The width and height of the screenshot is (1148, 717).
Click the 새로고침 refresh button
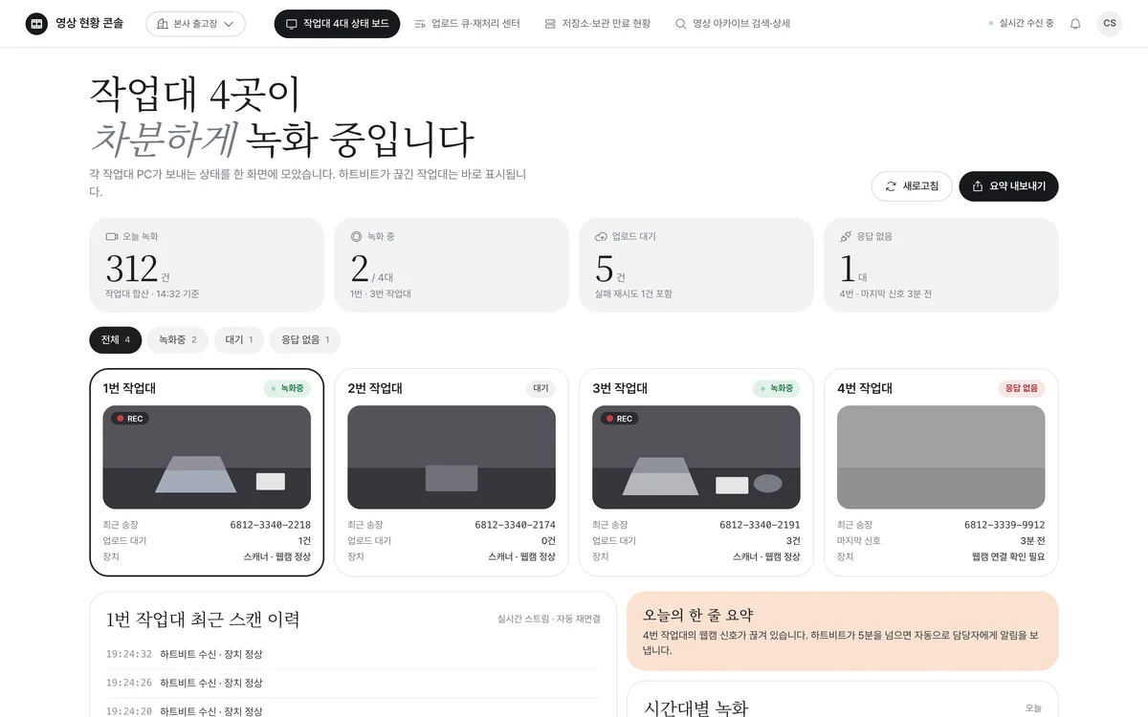(912, 186)
